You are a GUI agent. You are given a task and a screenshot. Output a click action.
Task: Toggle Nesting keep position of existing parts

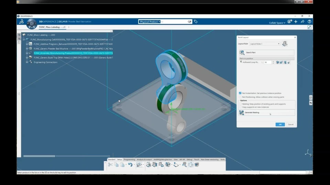(240, 104)
